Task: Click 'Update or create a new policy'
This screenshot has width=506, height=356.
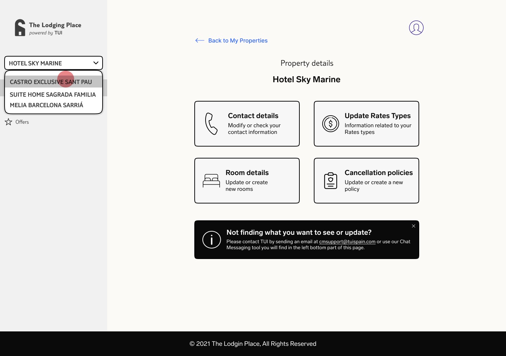Action: pyautogui.click(x=374, y=186)
